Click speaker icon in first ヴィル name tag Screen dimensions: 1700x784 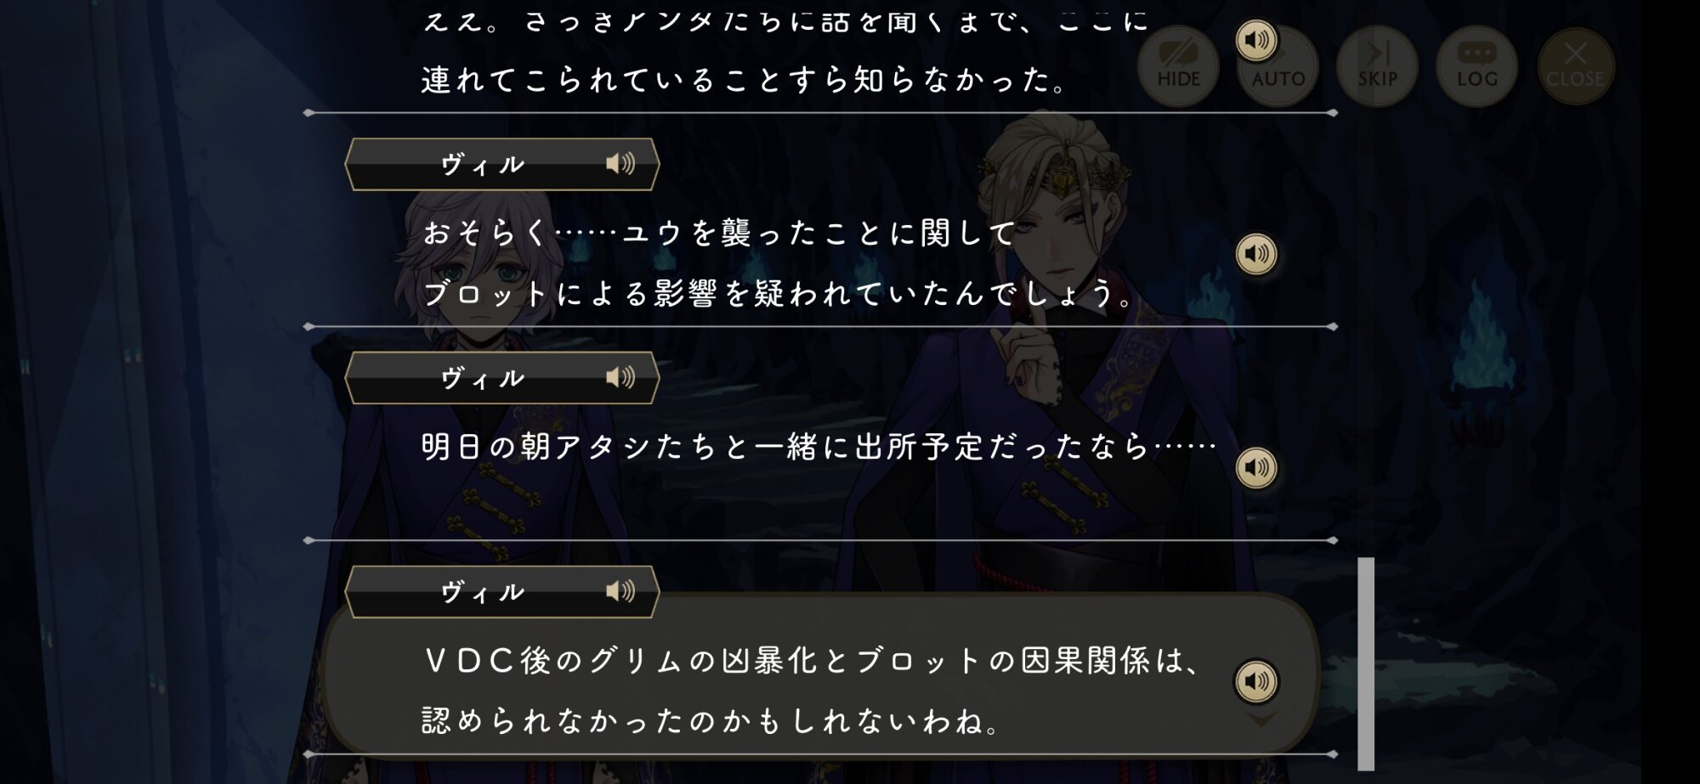tap(620, 163)
